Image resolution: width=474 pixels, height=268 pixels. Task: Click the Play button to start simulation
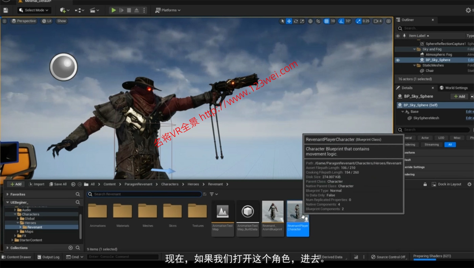(113, 10)
